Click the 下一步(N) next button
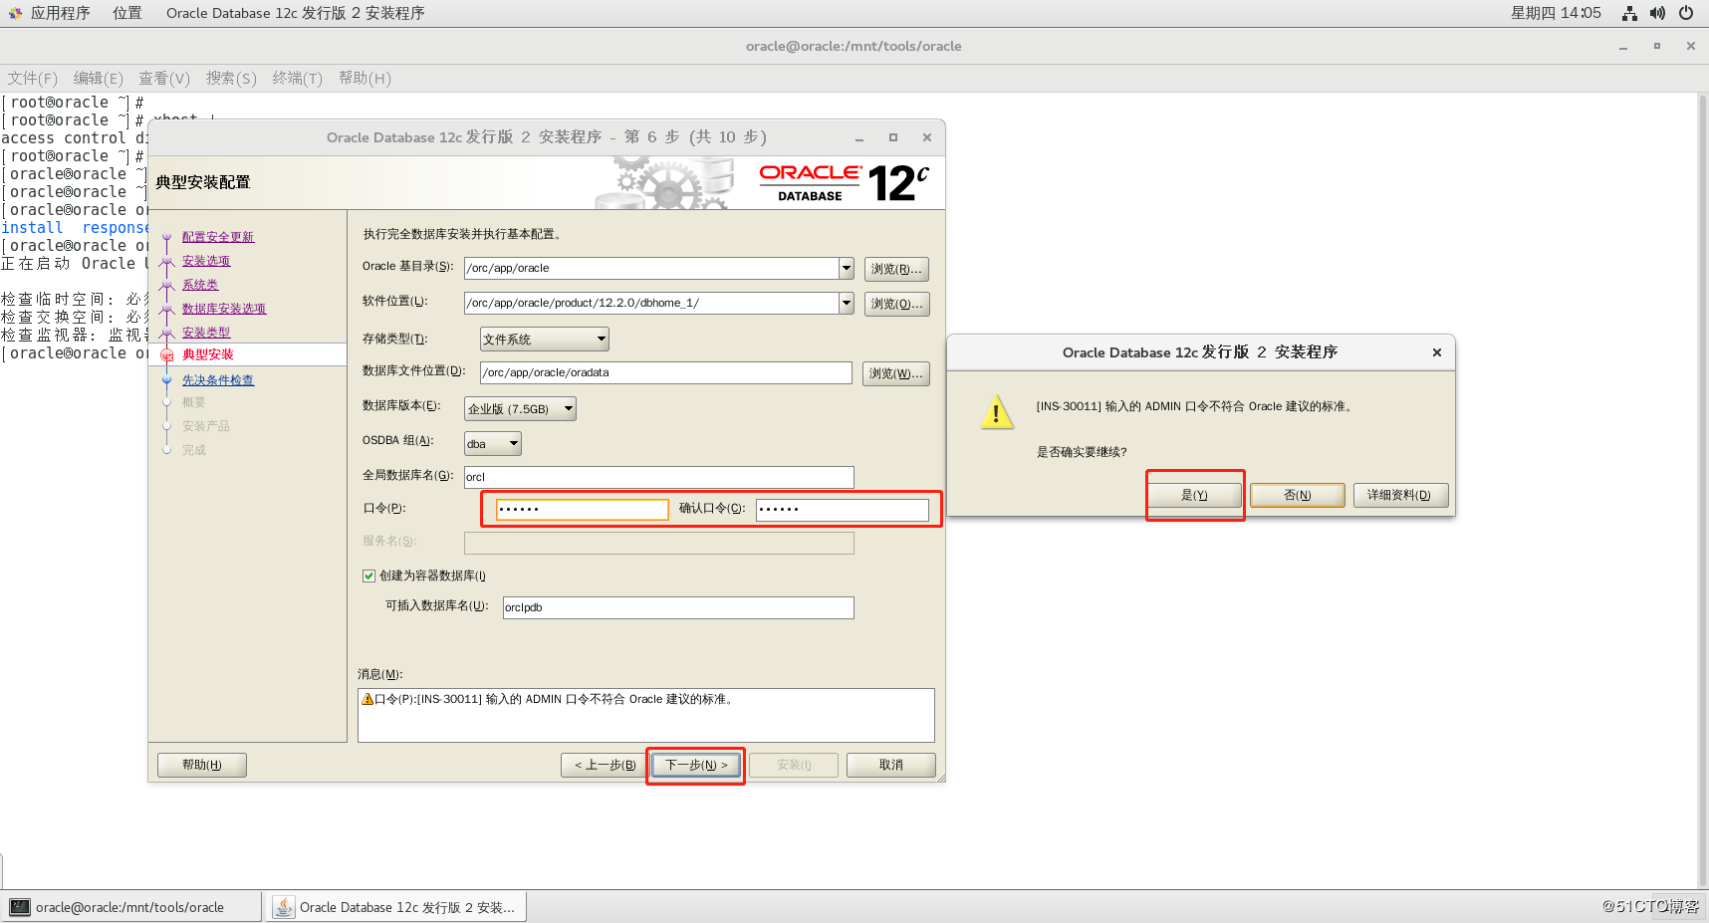The height and width of the screenshot is (923, 1709). tap(696, 765)
